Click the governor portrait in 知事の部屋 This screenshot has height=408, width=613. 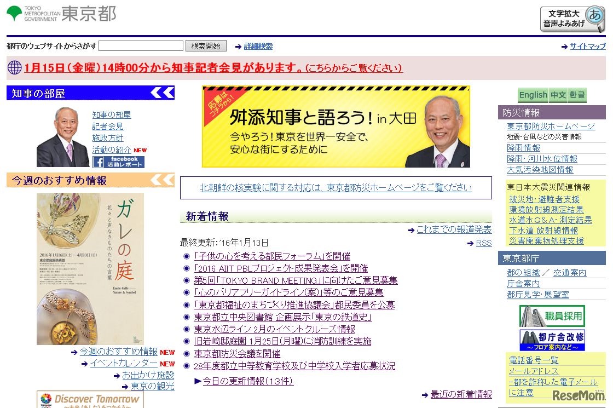coord(62,136)
